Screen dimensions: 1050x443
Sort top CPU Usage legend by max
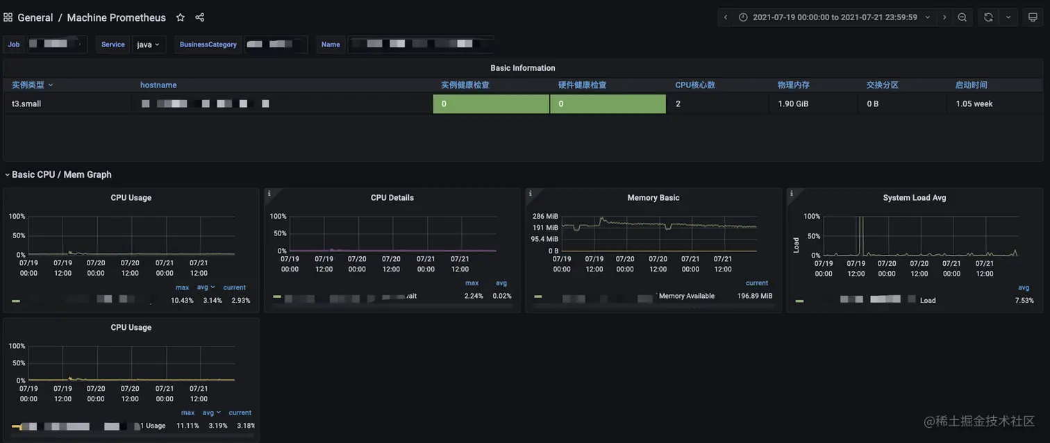pyautogui.click(x=182, y=287)
